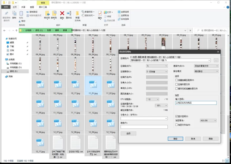Click the 删除 (Delete) red X icon
Viewport: 231px width, 164px height.
coord(62,13)
